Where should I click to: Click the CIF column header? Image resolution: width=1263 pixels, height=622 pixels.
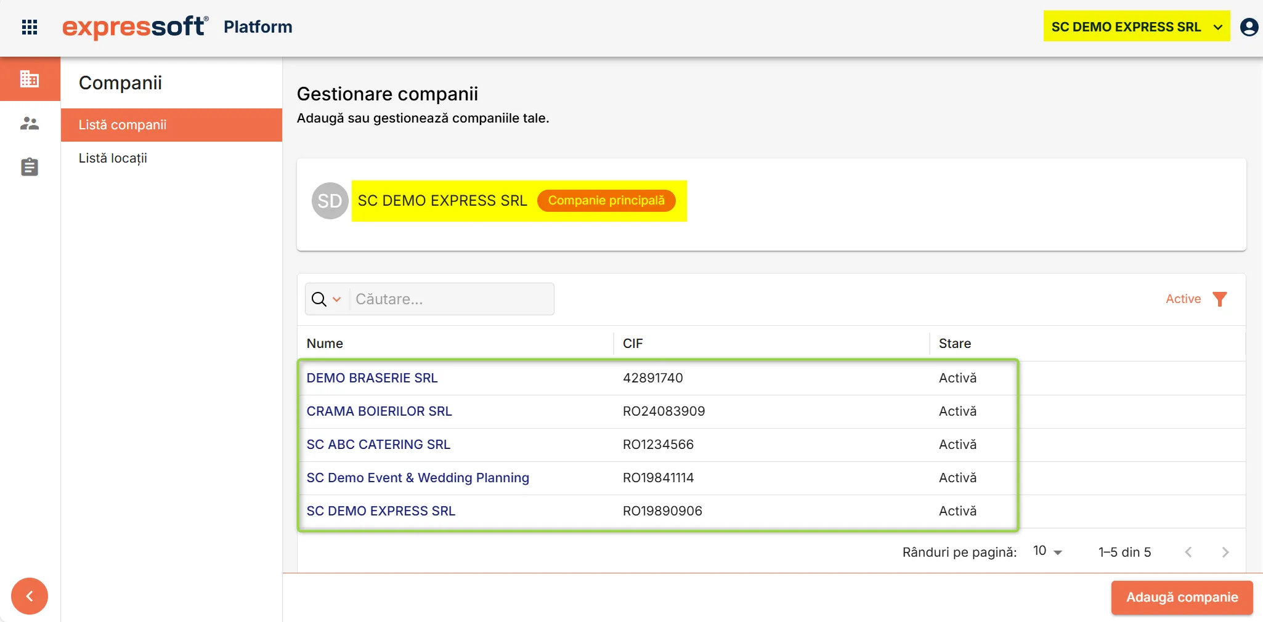click(x=633, y=344)
